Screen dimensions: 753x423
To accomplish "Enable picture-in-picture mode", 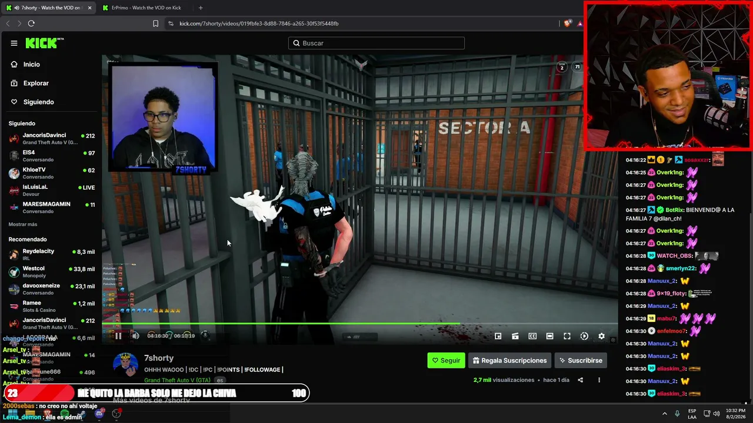I will (498, 336).
